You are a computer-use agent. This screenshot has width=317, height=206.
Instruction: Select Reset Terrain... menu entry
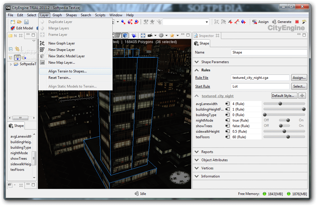tap(75, 78)
